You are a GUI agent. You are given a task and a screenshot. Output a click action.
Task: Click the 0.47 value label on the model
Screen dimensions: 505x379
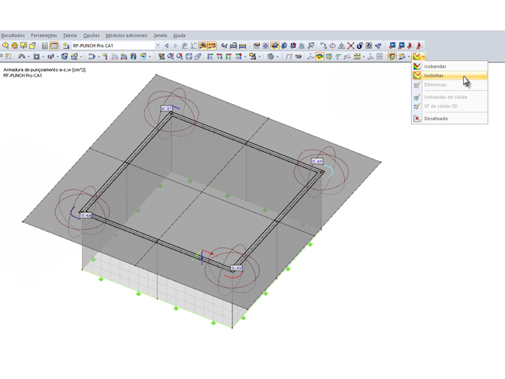pos(167,108)
